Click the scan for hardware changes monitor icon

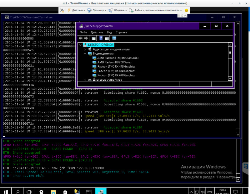pos(114,38)
